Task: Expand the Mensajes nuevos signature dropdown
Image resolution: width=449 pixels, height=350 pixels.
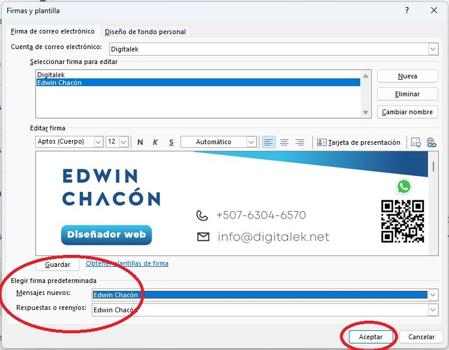Action: [433, 294]
